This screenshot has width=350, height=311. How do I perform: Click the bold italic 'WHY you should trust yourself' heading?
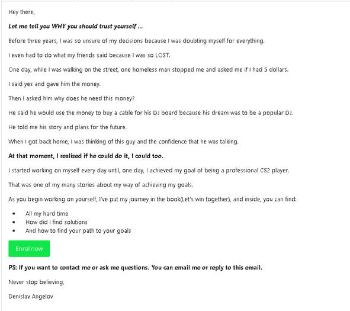75,26
